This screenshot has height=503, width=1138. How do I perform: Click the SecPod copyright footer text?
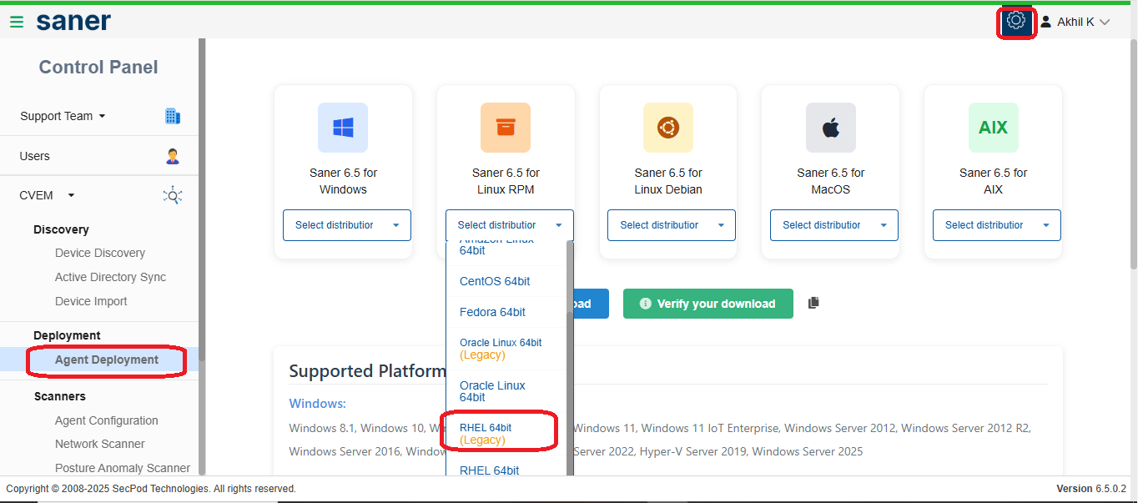coord(151,489)
